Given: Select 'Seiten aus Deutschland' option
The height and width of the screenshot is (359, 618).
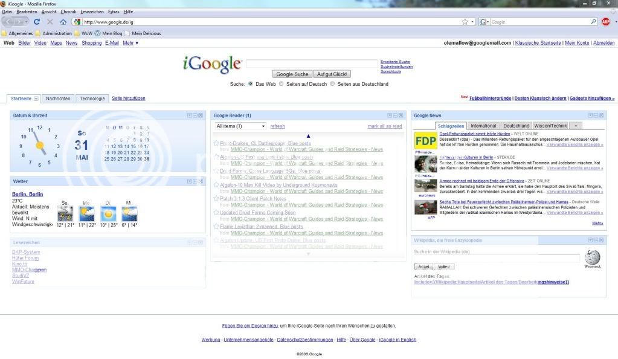Looking at the screenshot, I should click(x=332, y=84).
